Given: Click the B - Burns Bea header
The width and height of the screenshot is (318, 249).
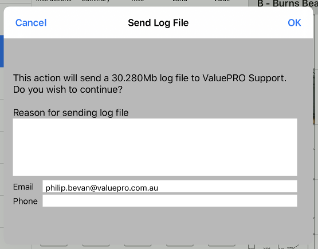Looking at the screenshot, I should coord(288,3).
